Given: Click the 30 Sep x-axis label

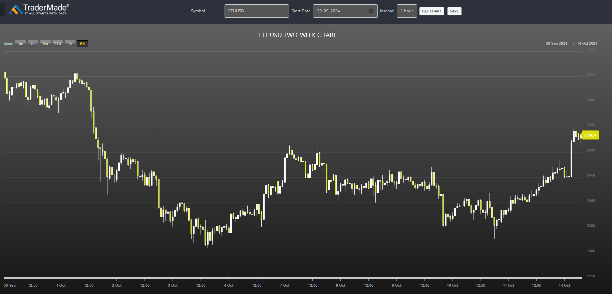Looking at the screenshot, I should point(10,285).
